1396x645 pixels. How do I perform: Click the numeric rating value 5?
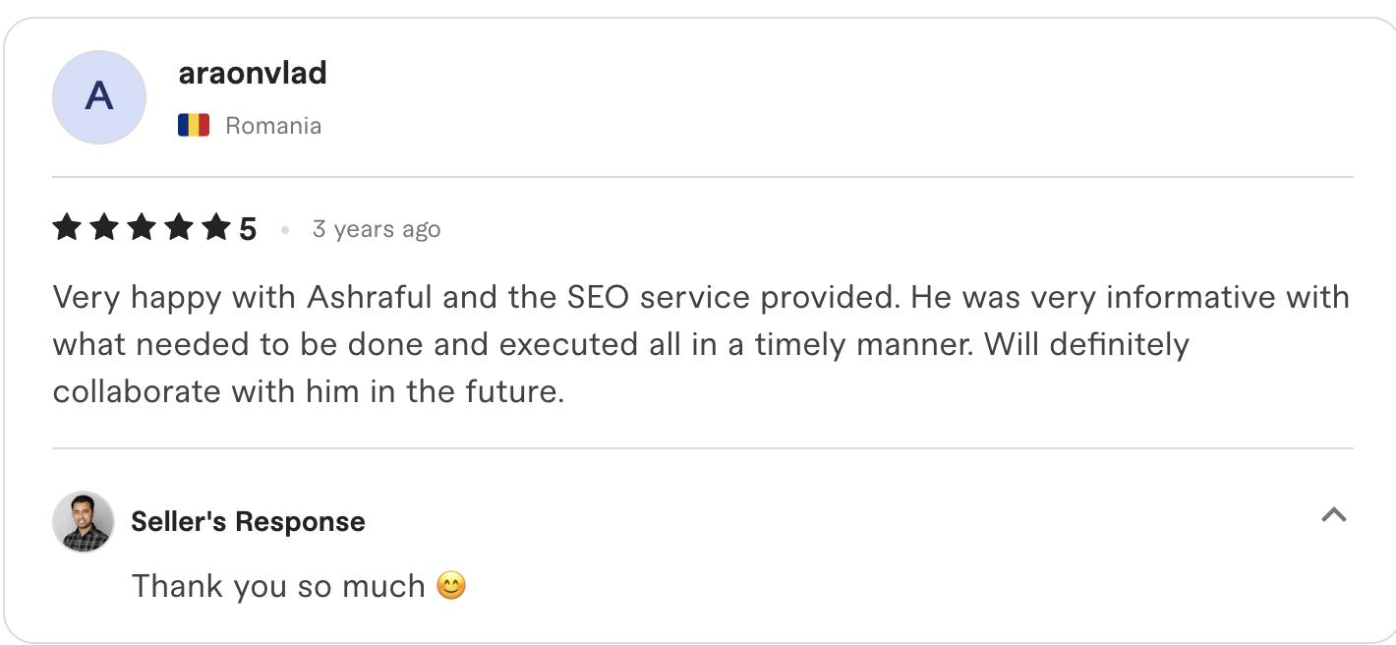[248, 227]
